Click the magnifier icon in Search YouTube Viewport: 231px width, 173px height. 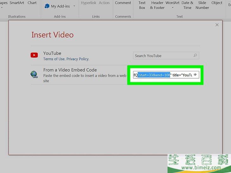[x=195, y=55]
